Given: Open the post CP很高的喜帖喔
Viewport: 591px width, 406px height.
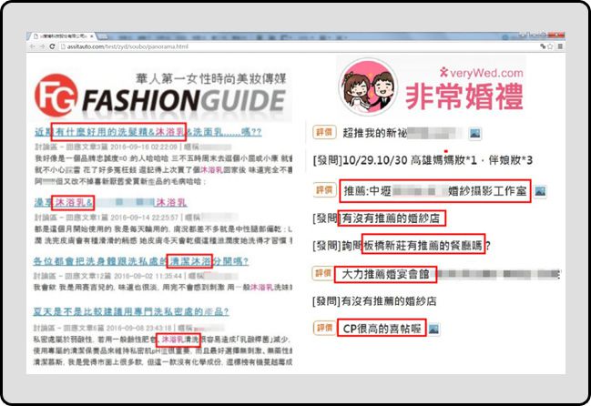Looking at the screenshot, I should pos(382,329).
